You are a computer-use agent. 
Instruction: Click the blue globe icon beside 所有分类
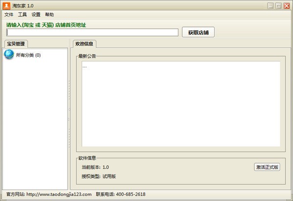tap(9, 55)
